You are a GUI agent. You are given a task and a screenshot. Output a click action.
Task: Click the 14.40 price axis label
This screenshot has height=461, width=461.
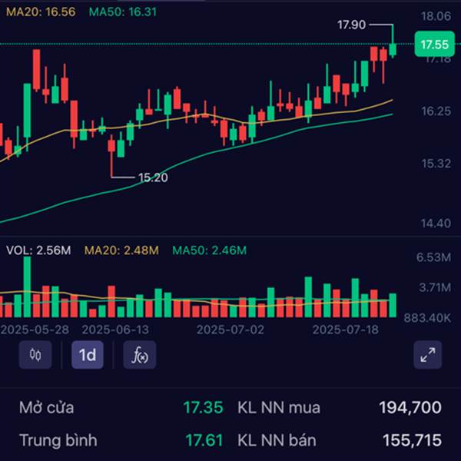(x=436, y=223)
